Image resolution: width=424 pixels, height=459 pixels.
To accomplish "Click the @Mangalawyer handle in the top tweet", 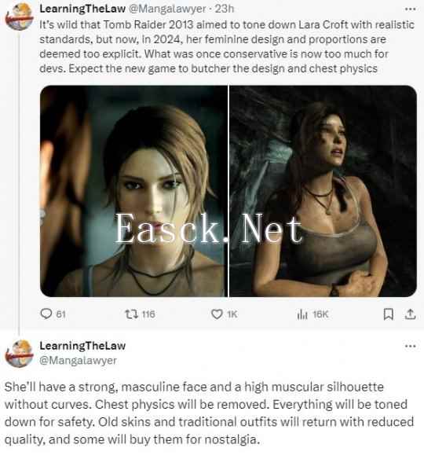I will click(x=167, y=9).
